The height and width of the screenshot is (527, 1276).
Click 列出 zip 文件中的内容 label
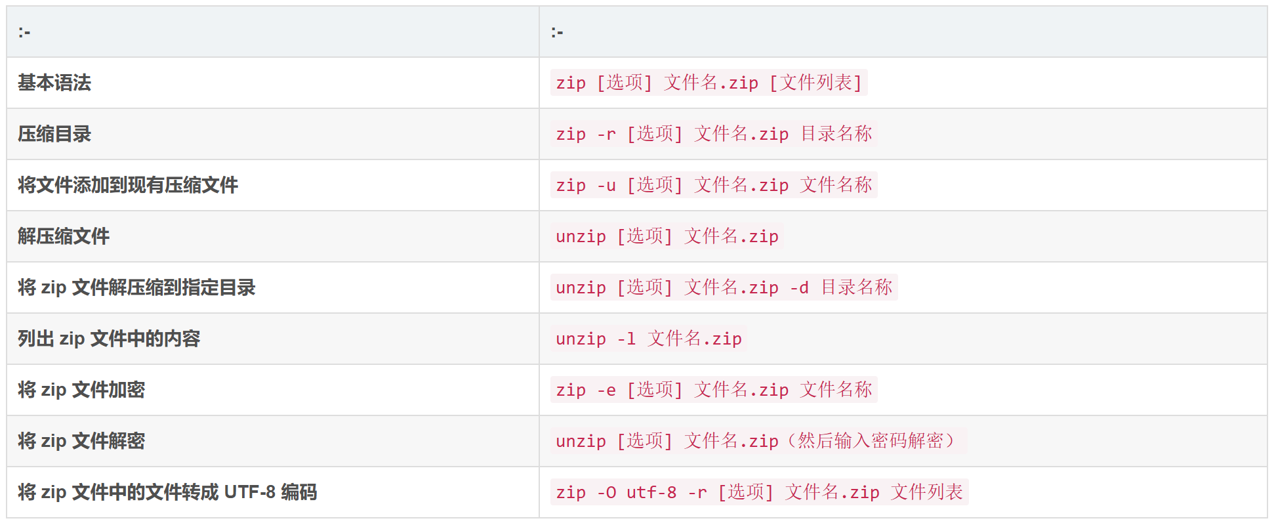pyautogui.click(x=109, y=339)
